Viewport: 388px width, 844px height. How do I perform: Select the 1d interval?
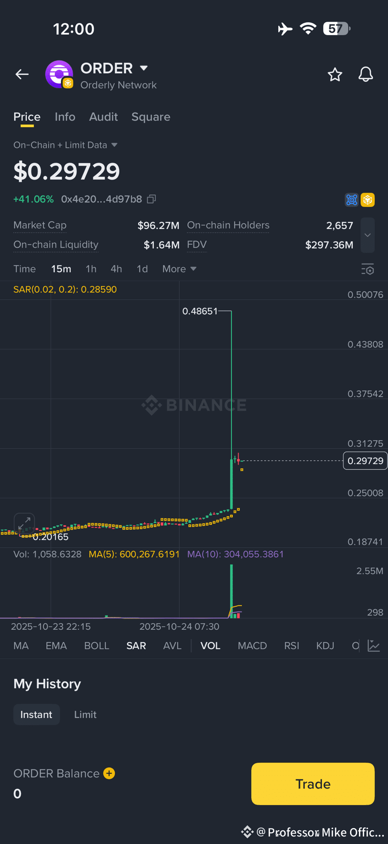(x=142, y=269)
